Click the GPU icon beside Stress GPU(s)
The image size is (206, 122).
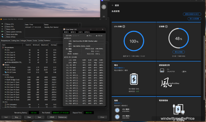pyautogui.click(x=2, y=37)
